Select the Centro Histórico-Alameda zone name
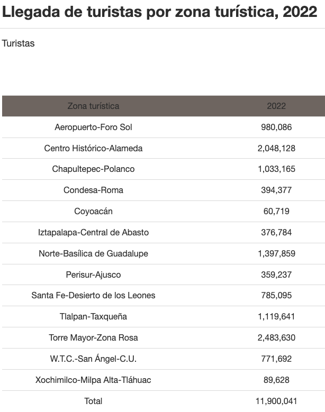The height and width of the screenshot is (412, 325). point(93,148)
